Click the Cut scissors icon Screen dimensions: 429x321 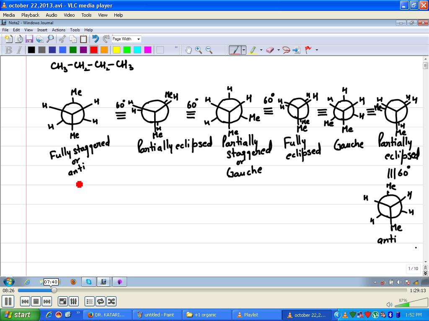tap(63, 39)
